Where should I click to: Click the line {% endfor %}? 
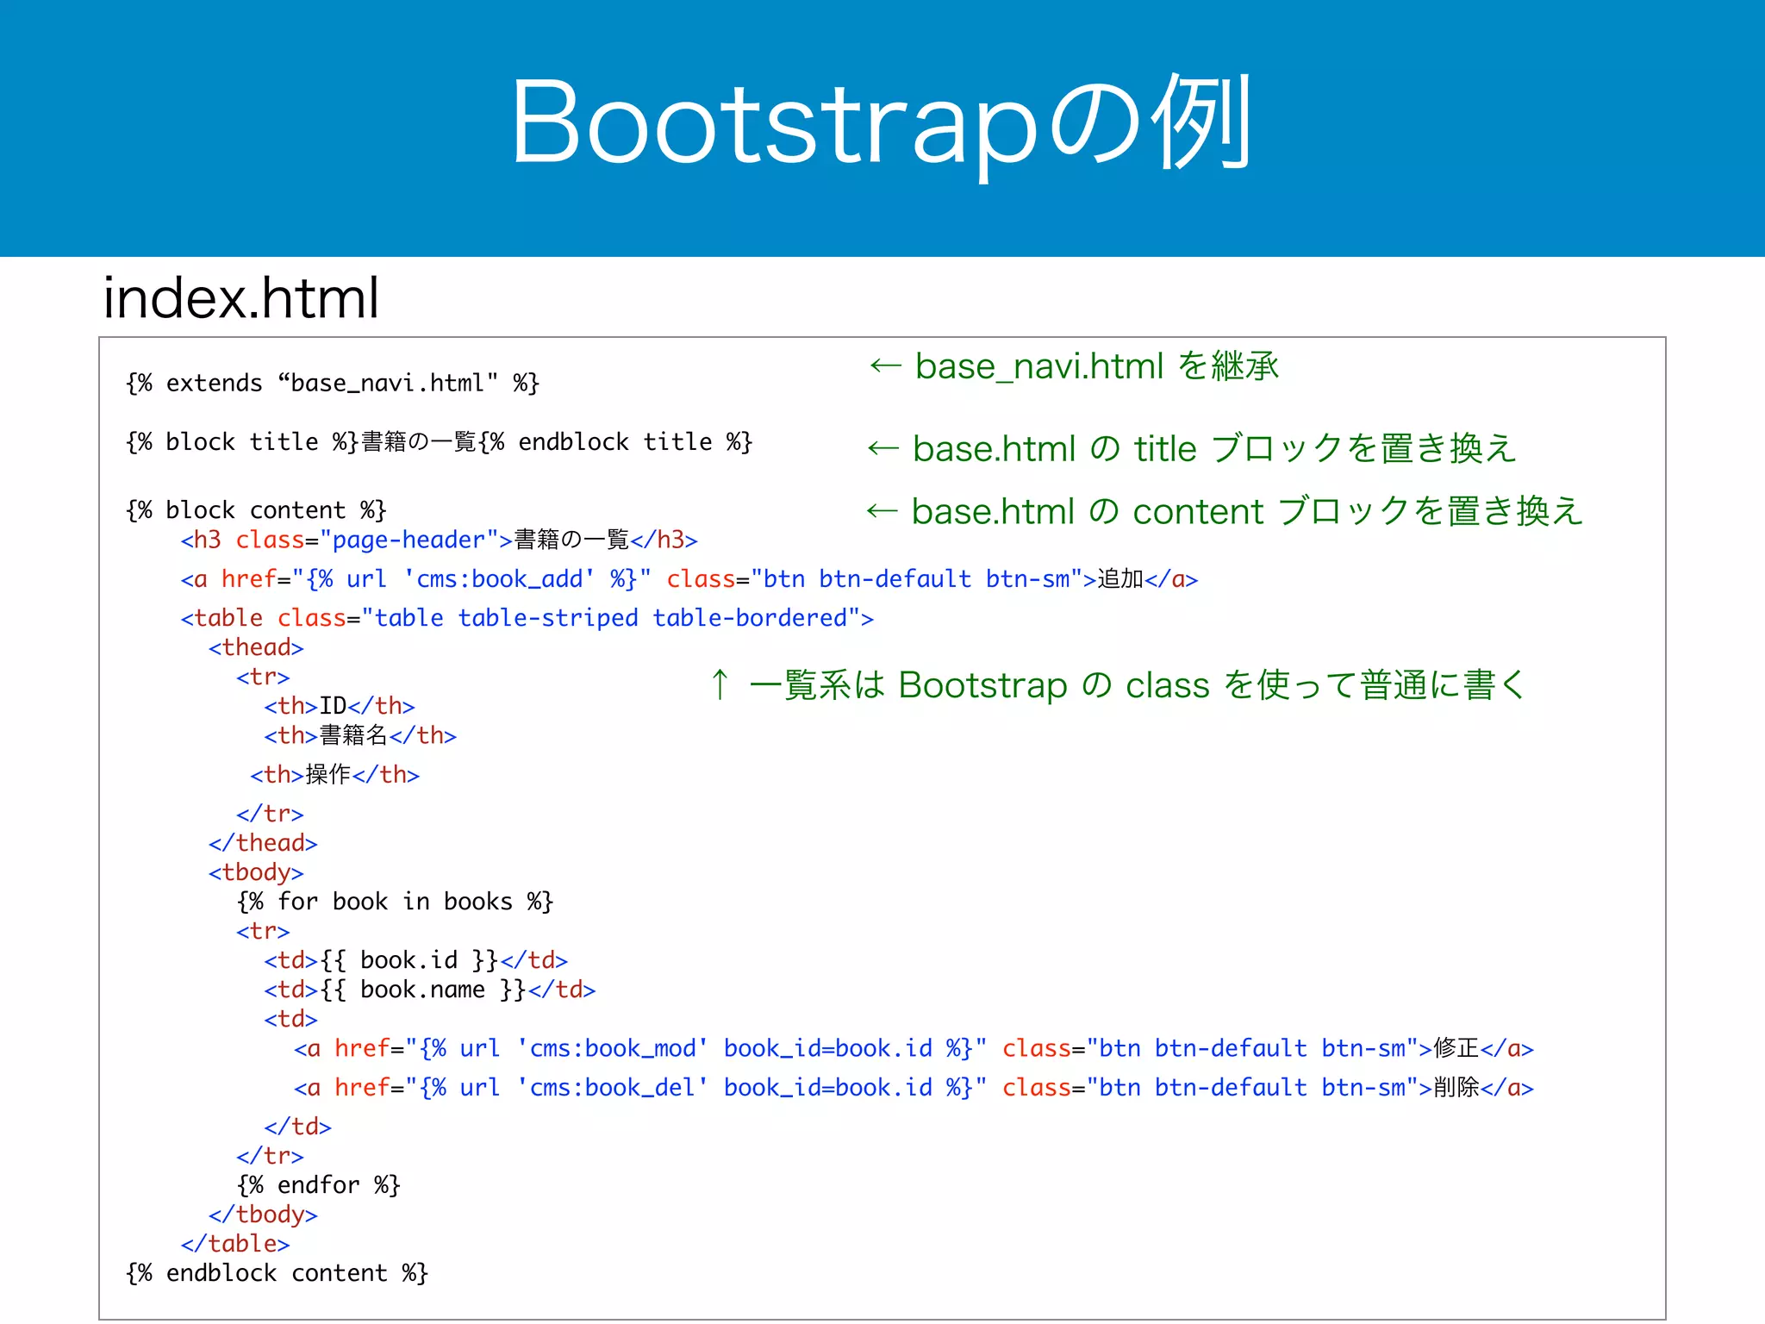pos(319,1185)
